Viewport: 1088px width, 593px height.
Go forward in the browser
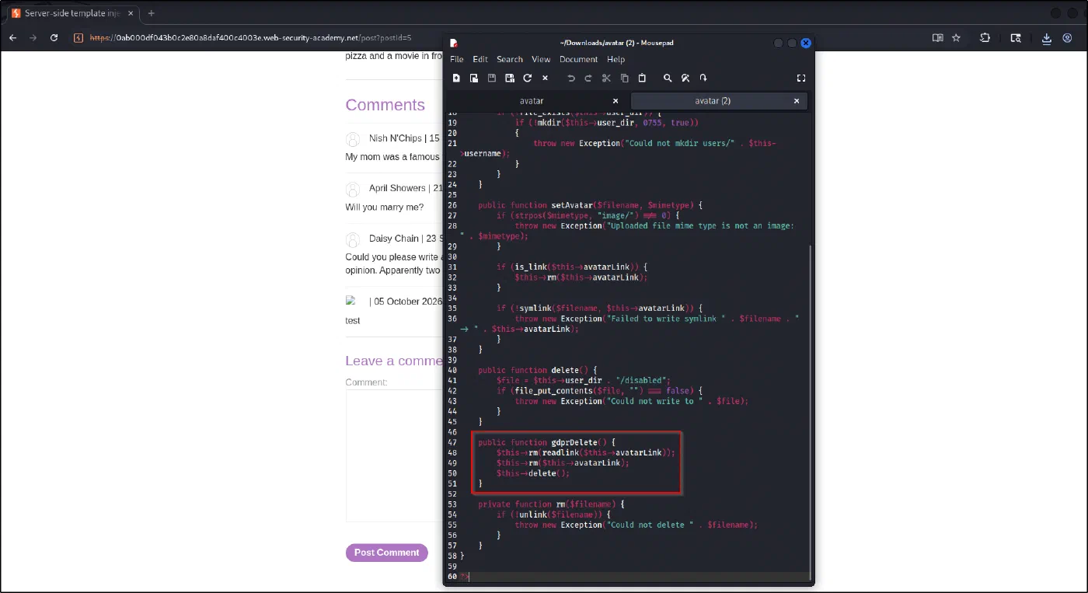point(33,37)
